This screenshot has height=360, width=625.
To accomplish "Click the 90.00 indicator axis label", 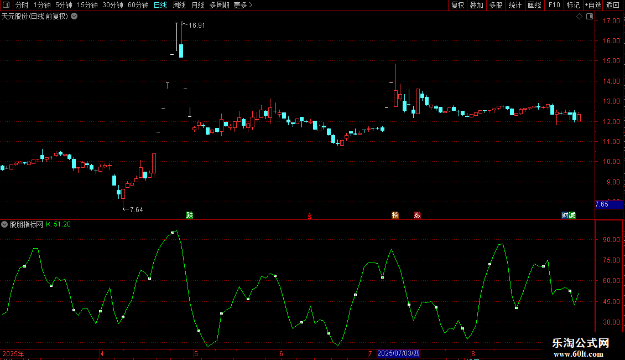I will coord(611,239).
